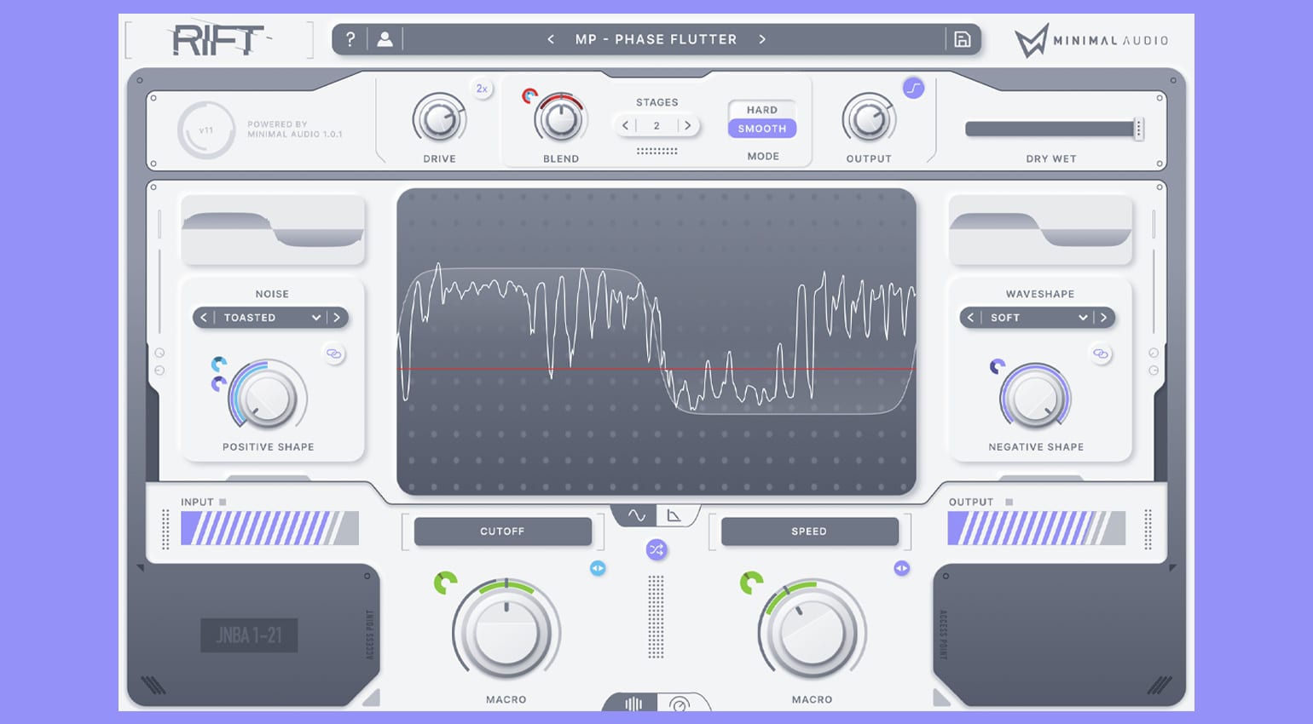Click the Speed macro assignment button
The image size is (1313, 724).
tap(809, 532)
